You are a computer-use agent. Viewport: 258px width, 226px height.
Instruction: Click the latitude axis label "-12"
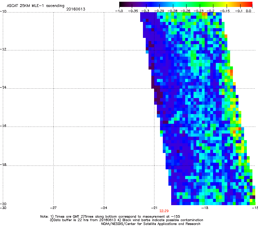tap(3, 49)
